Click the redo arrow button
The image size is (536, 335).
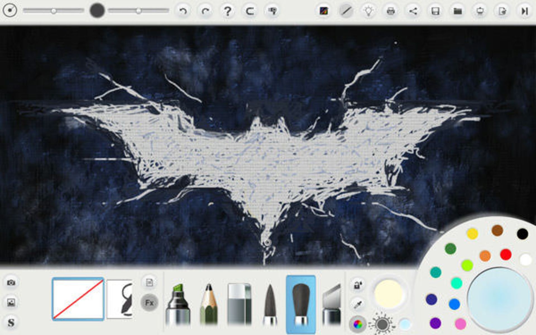pos(205,11)
